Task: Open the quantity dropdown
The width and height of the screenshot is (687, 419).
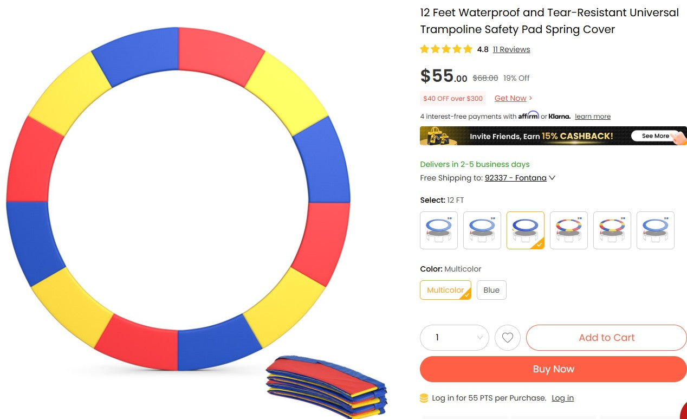Action: click(455, 338)
